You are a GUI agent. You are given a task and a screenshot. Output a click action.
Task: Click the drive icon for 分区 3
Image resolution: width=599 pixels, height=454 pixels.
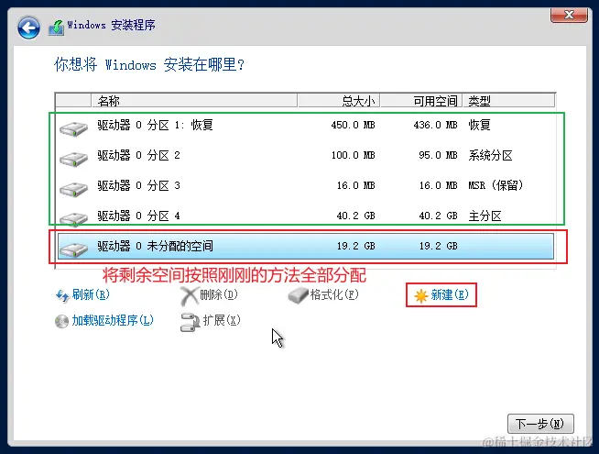coord(73,189)
